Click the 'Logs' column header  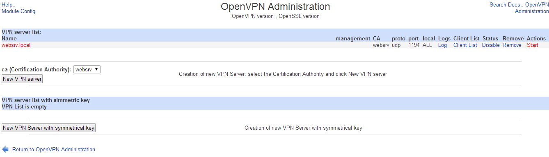pos(444,38)
